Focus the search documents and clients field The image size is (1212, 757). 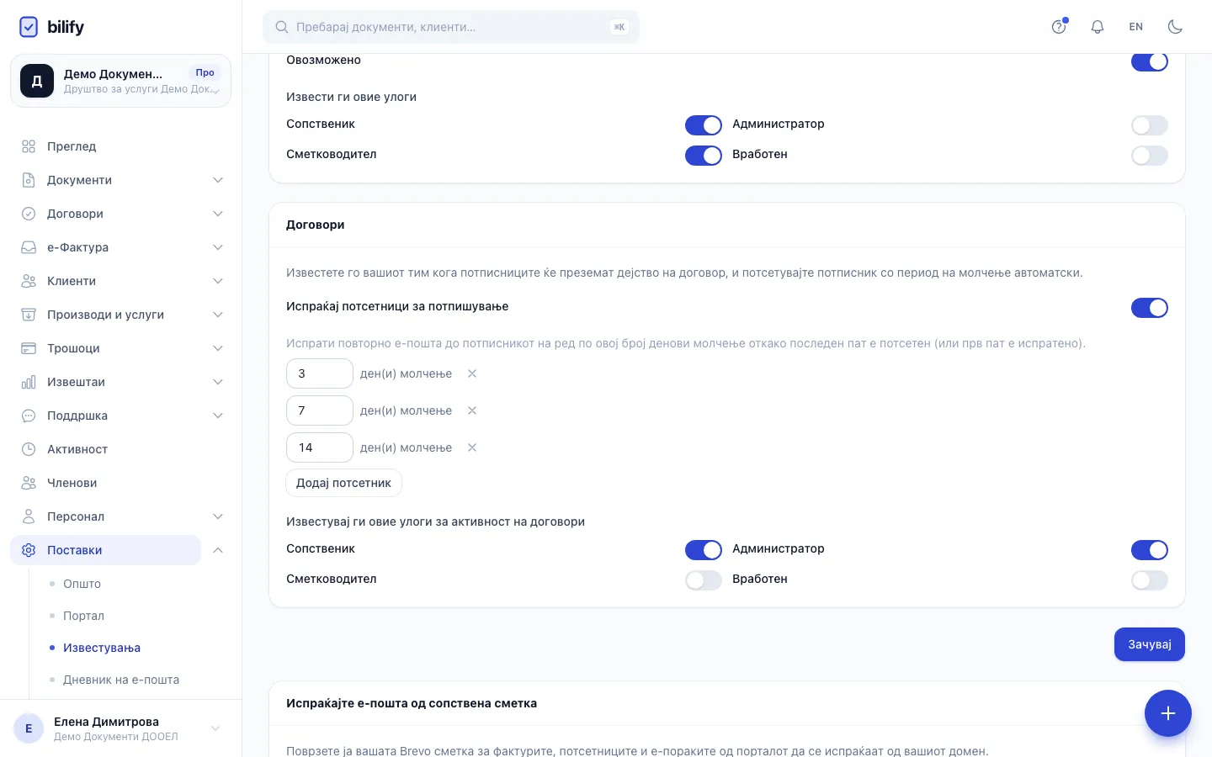coord(451,27)
